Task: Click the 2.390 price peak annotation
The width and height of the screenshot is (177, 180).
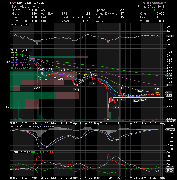Action: tap(62, 70)
